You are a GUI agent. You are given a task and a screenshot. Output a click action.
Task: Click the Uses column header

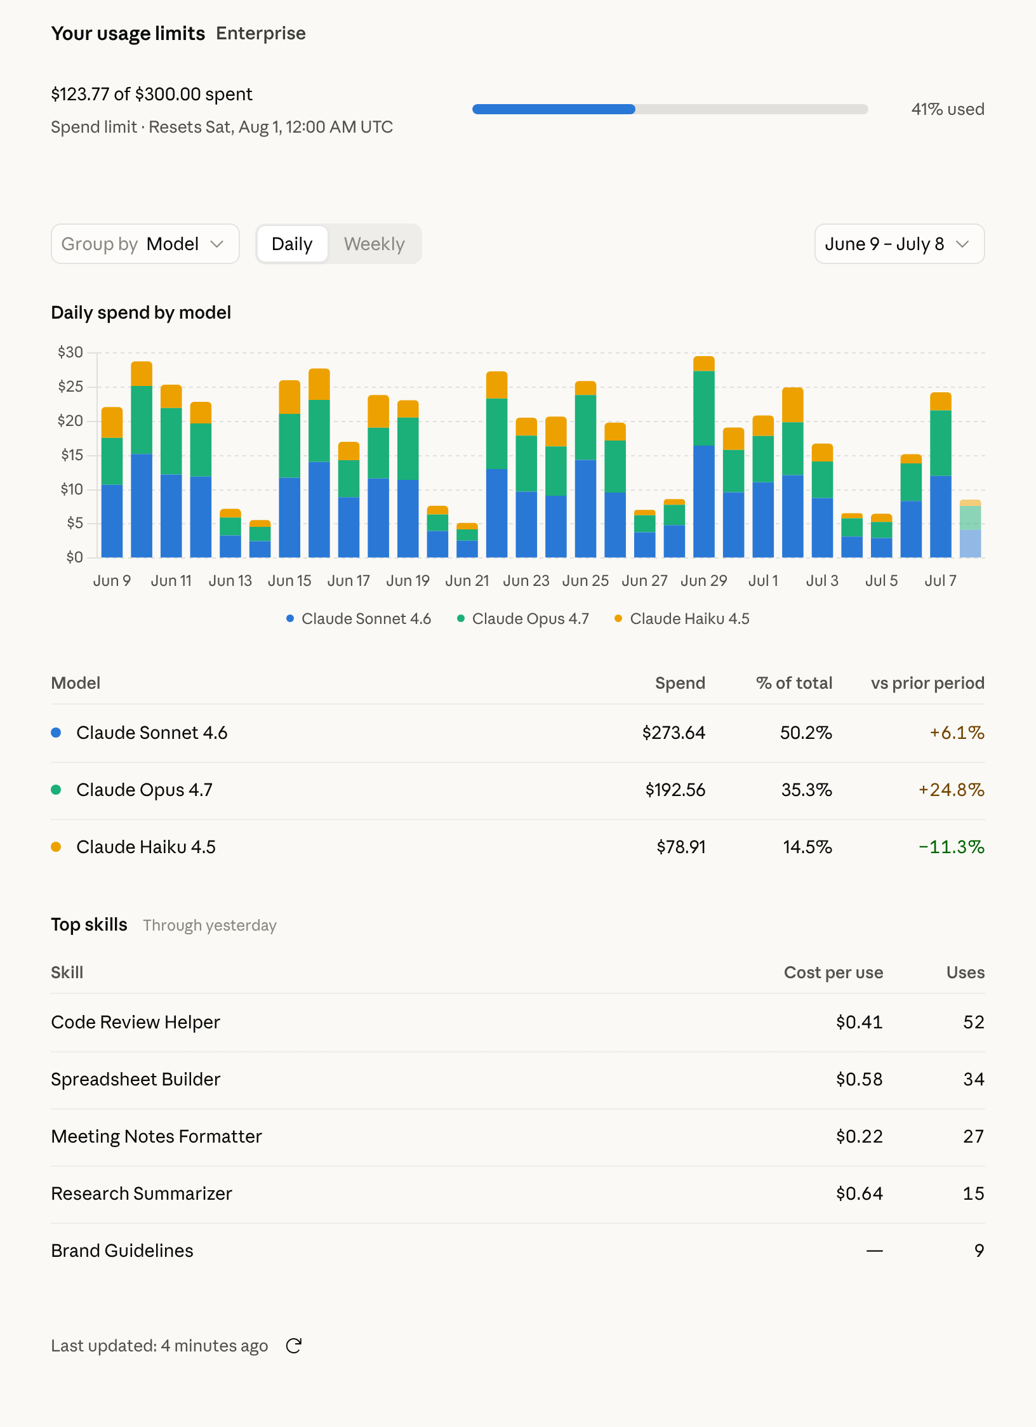(966, 972)
